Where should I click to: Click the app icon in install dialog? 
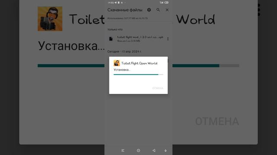(x=116, y=63)
